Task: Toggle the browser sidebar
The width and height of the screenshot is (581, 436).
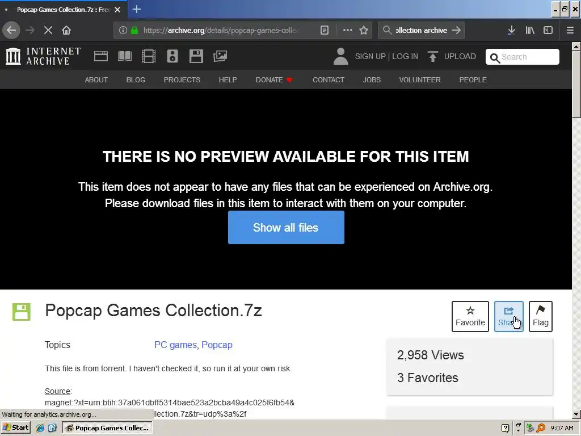Action: point(548,30)
